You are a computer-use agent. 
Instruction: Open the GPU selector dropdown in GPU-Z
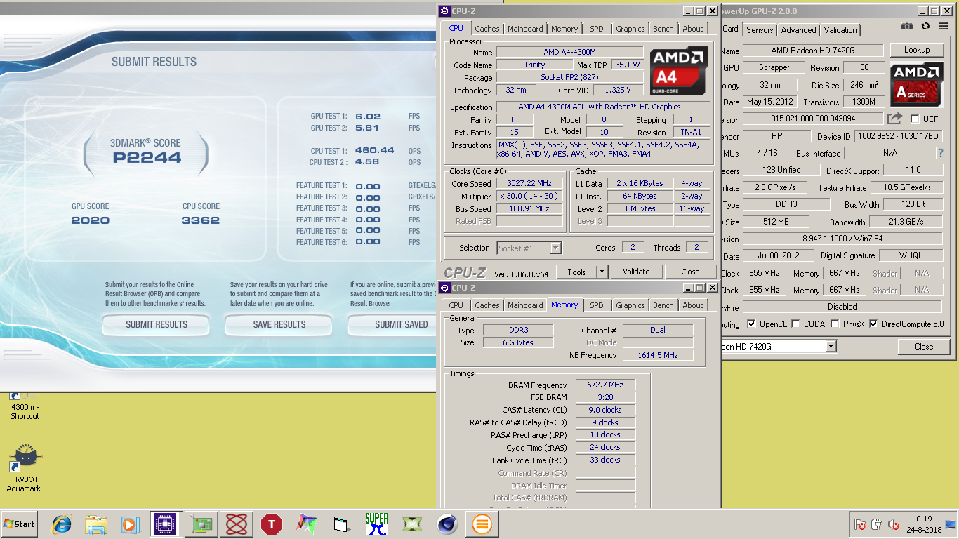[x=831, y=346]
